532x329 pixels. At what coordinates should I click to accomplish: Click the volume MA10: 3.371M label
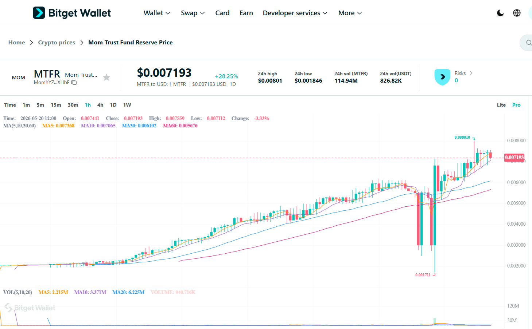pos(90,293)
